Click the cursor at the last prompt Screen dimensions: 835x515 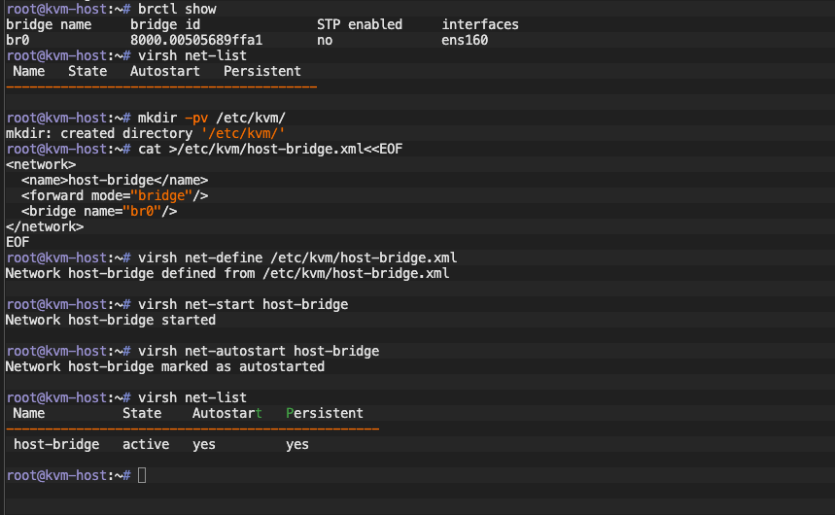(x=142, y=475)
